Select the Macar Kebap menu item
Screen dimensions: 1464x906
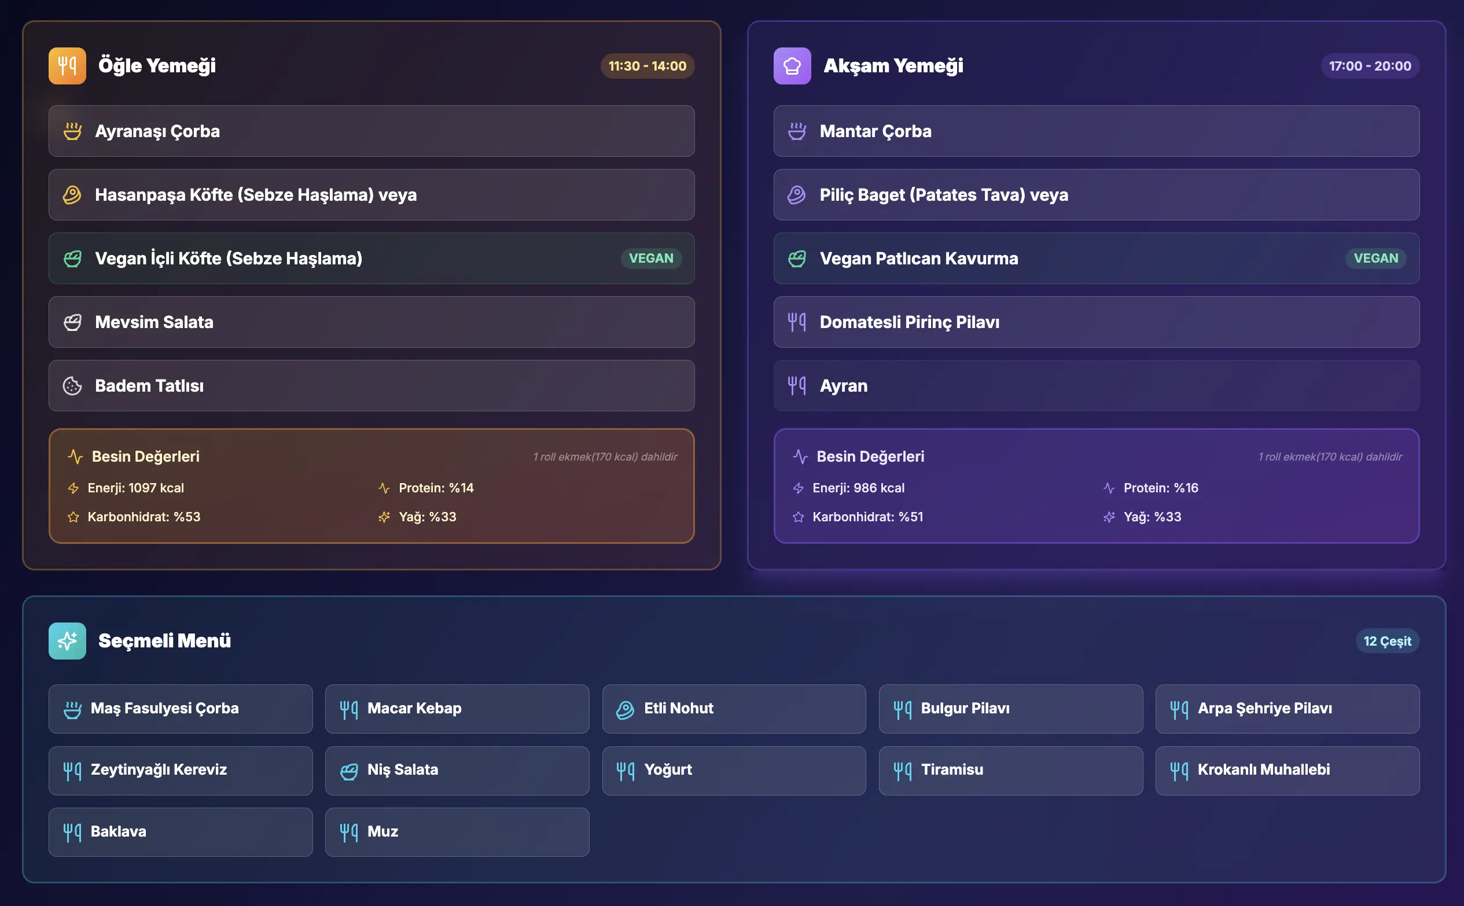coord(457,709)
